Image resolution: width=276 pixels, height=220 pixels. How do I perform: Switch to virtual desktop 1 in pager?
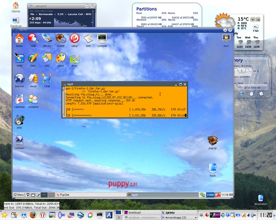(x=119, y=212)
